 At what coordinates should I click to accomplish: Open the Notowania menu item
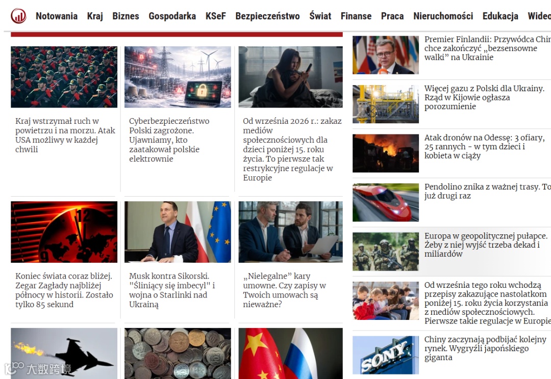(57, 16)
